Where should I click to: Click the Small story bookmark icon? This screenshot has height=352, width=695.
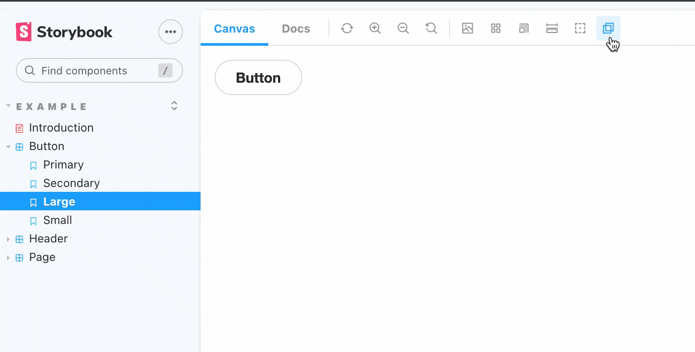33,221
